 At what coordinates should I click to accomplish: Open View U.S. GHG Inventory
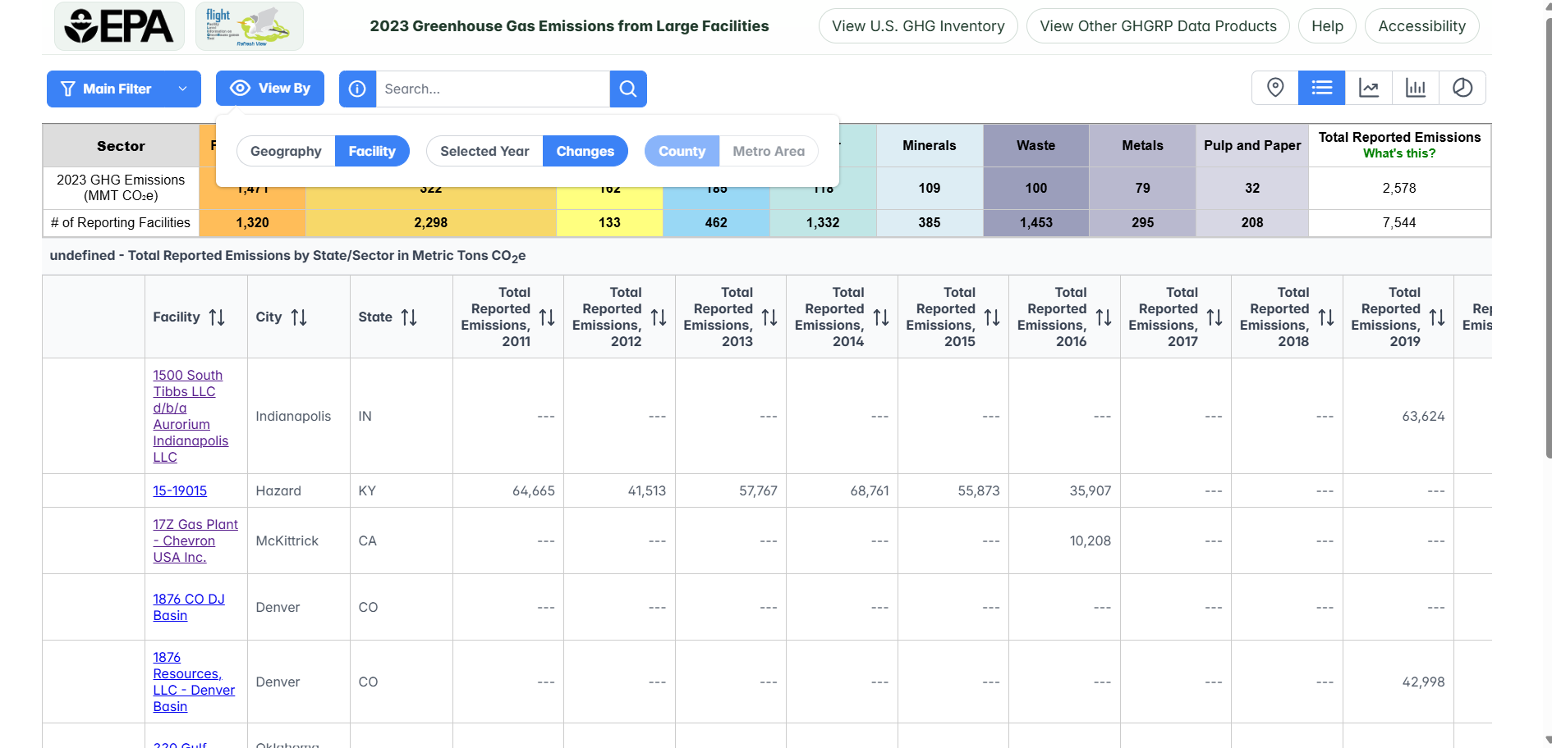pyautogui.click(x=918, y=26)
